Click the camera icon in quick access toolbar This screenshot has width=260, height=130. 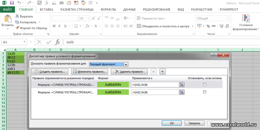tap(61, 3)
